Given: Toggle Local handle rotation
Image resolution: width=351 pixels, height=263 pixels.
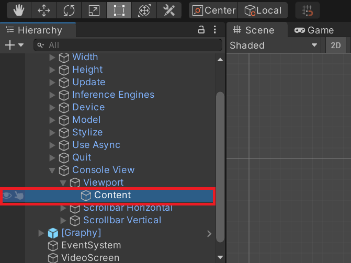Looking at the screenshot, I should tap(263, 10).
